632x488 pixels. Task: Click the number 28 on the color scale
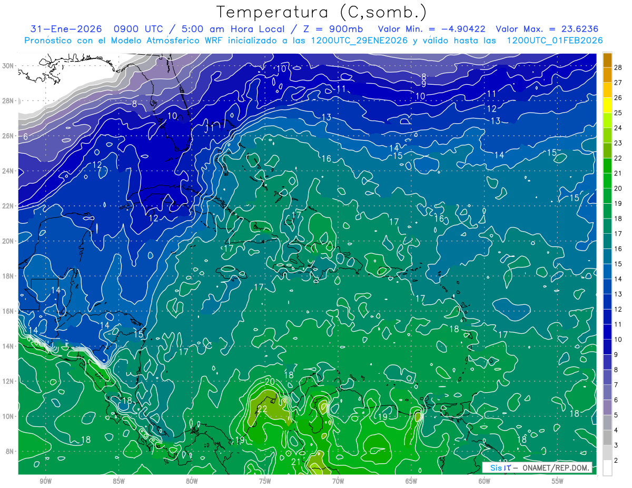coord(618,67)
